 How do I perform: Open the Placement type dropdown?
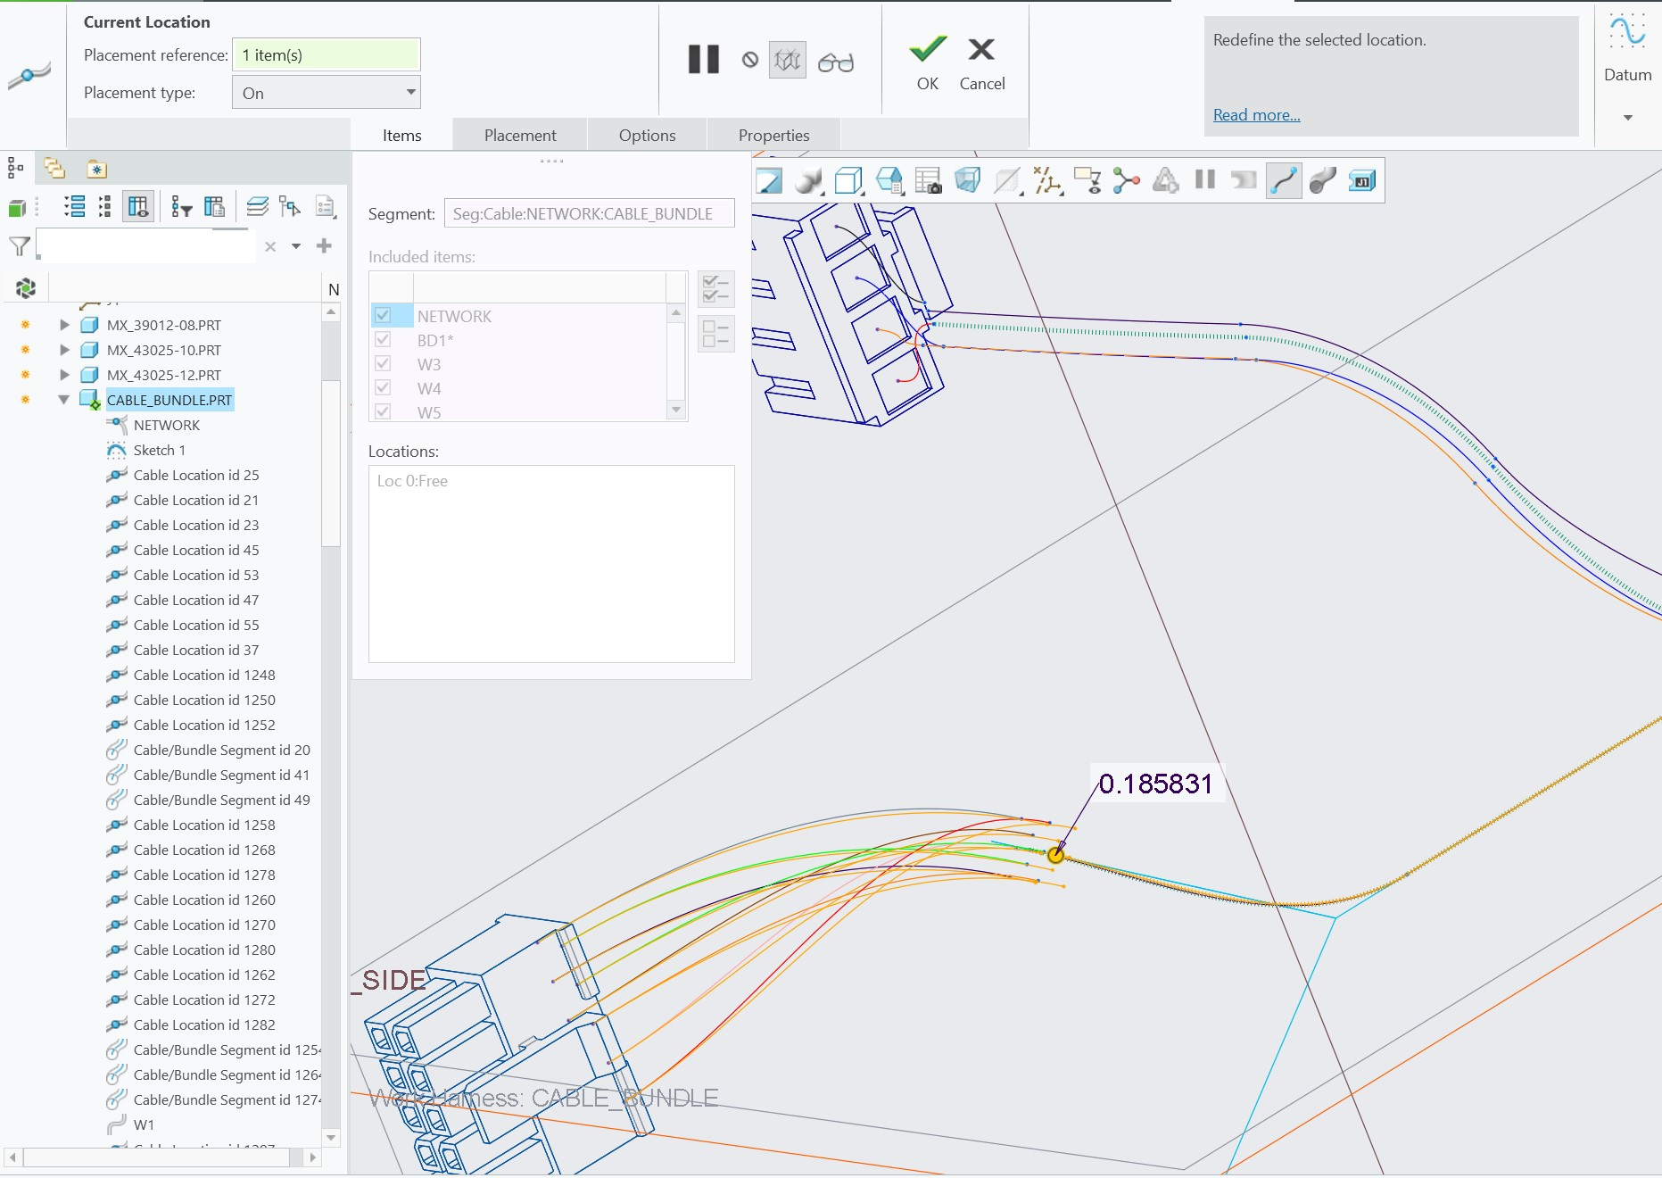[409, 91]
